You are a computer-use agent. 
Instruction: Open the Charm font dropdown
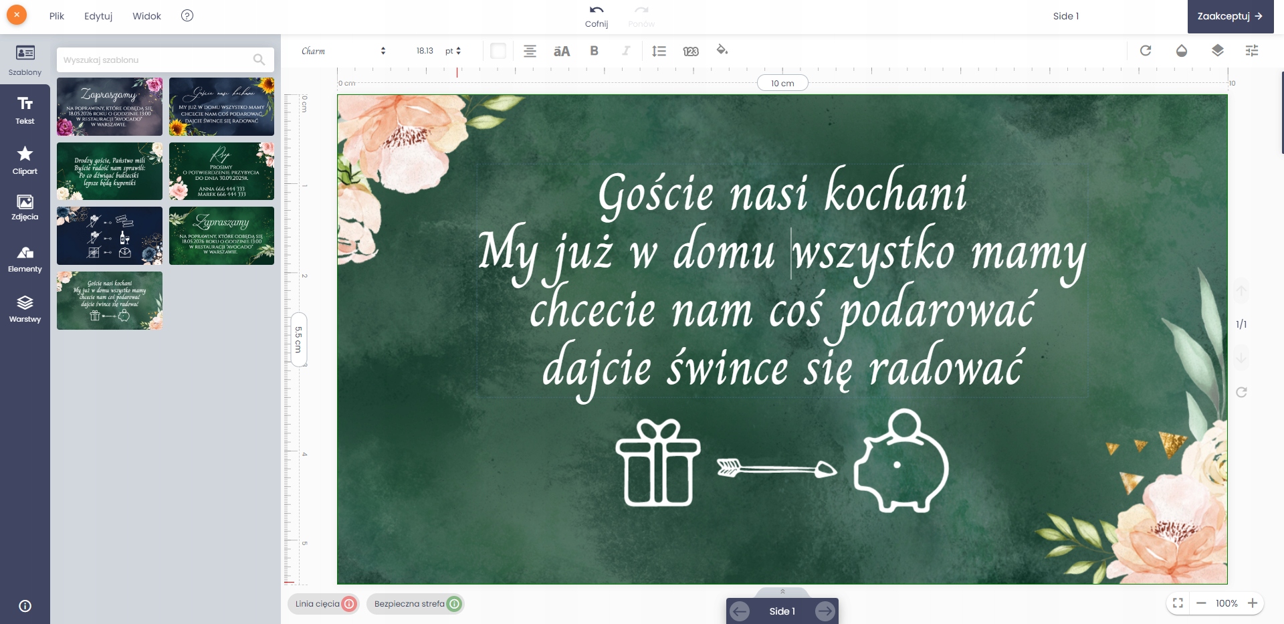[343, 51]
